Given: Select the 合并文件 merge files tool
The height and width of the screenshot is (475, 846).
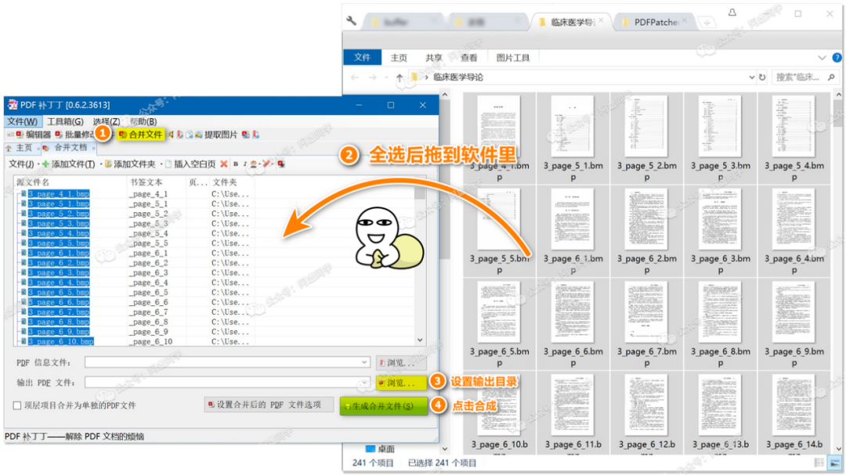Looking at the screenshot, I should [140, 135].
